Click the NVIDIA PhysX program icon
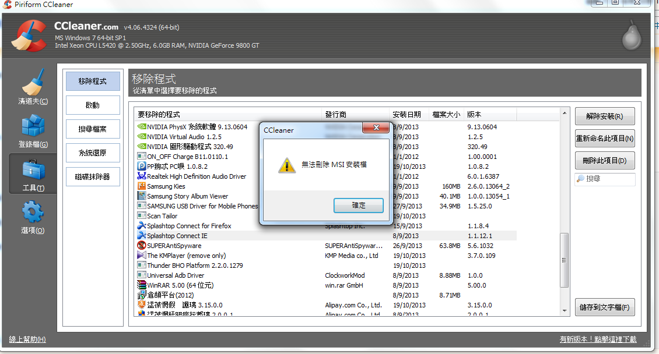Image resolution: width=659 pixels, height=354 pixels. (x=142, y=127)
